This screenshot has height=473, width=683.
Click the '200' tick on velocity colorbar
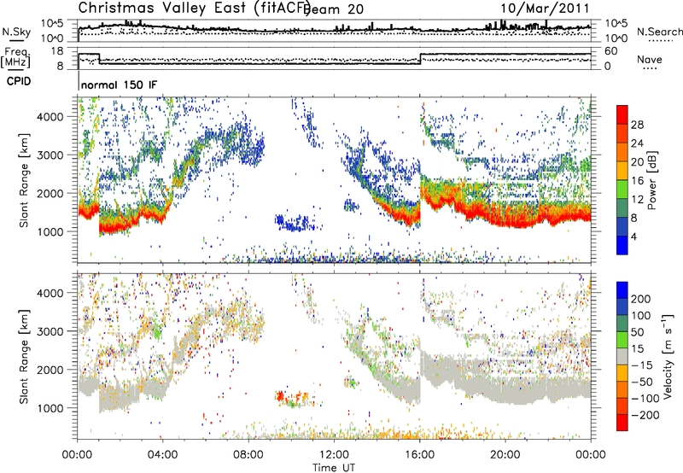click(641, 299)
